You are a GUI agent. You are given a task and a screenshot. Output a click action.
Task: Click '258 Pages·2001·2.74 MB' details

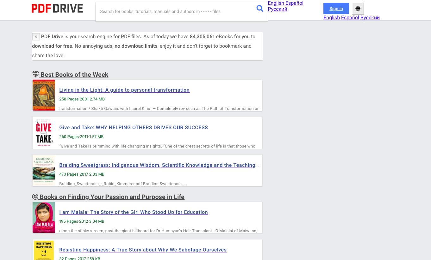pos(82,99)
